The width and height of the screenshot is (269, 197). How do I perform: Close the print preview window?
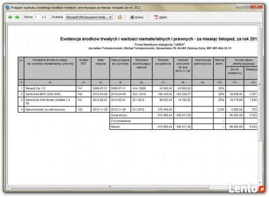pyautogui.click(x=257, y=7)
